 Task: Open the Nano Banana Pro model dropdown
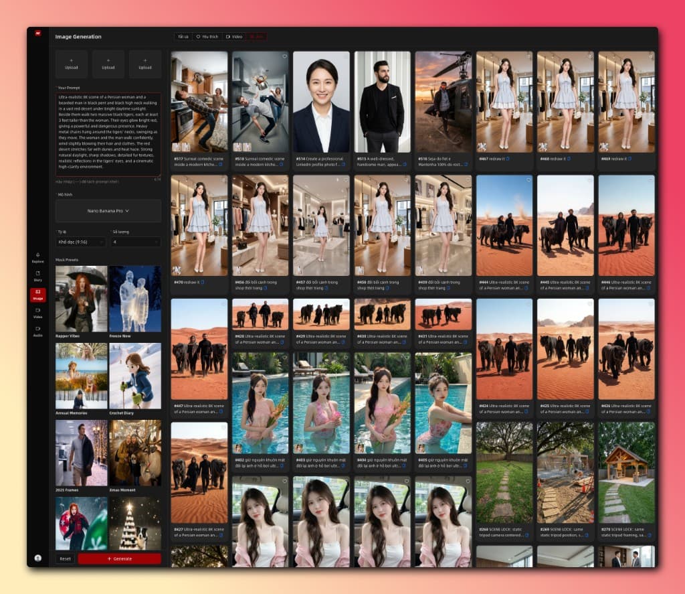pos(107,212)
